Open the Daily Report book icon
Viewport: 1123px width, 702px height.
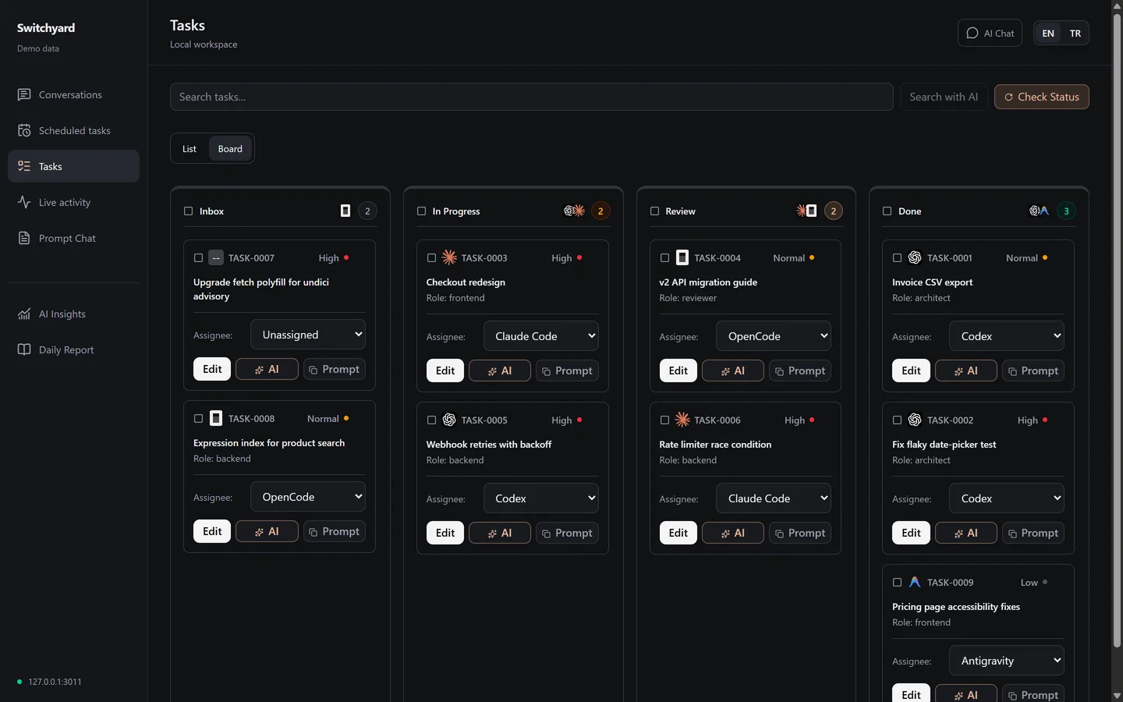[x=24, y=349]
